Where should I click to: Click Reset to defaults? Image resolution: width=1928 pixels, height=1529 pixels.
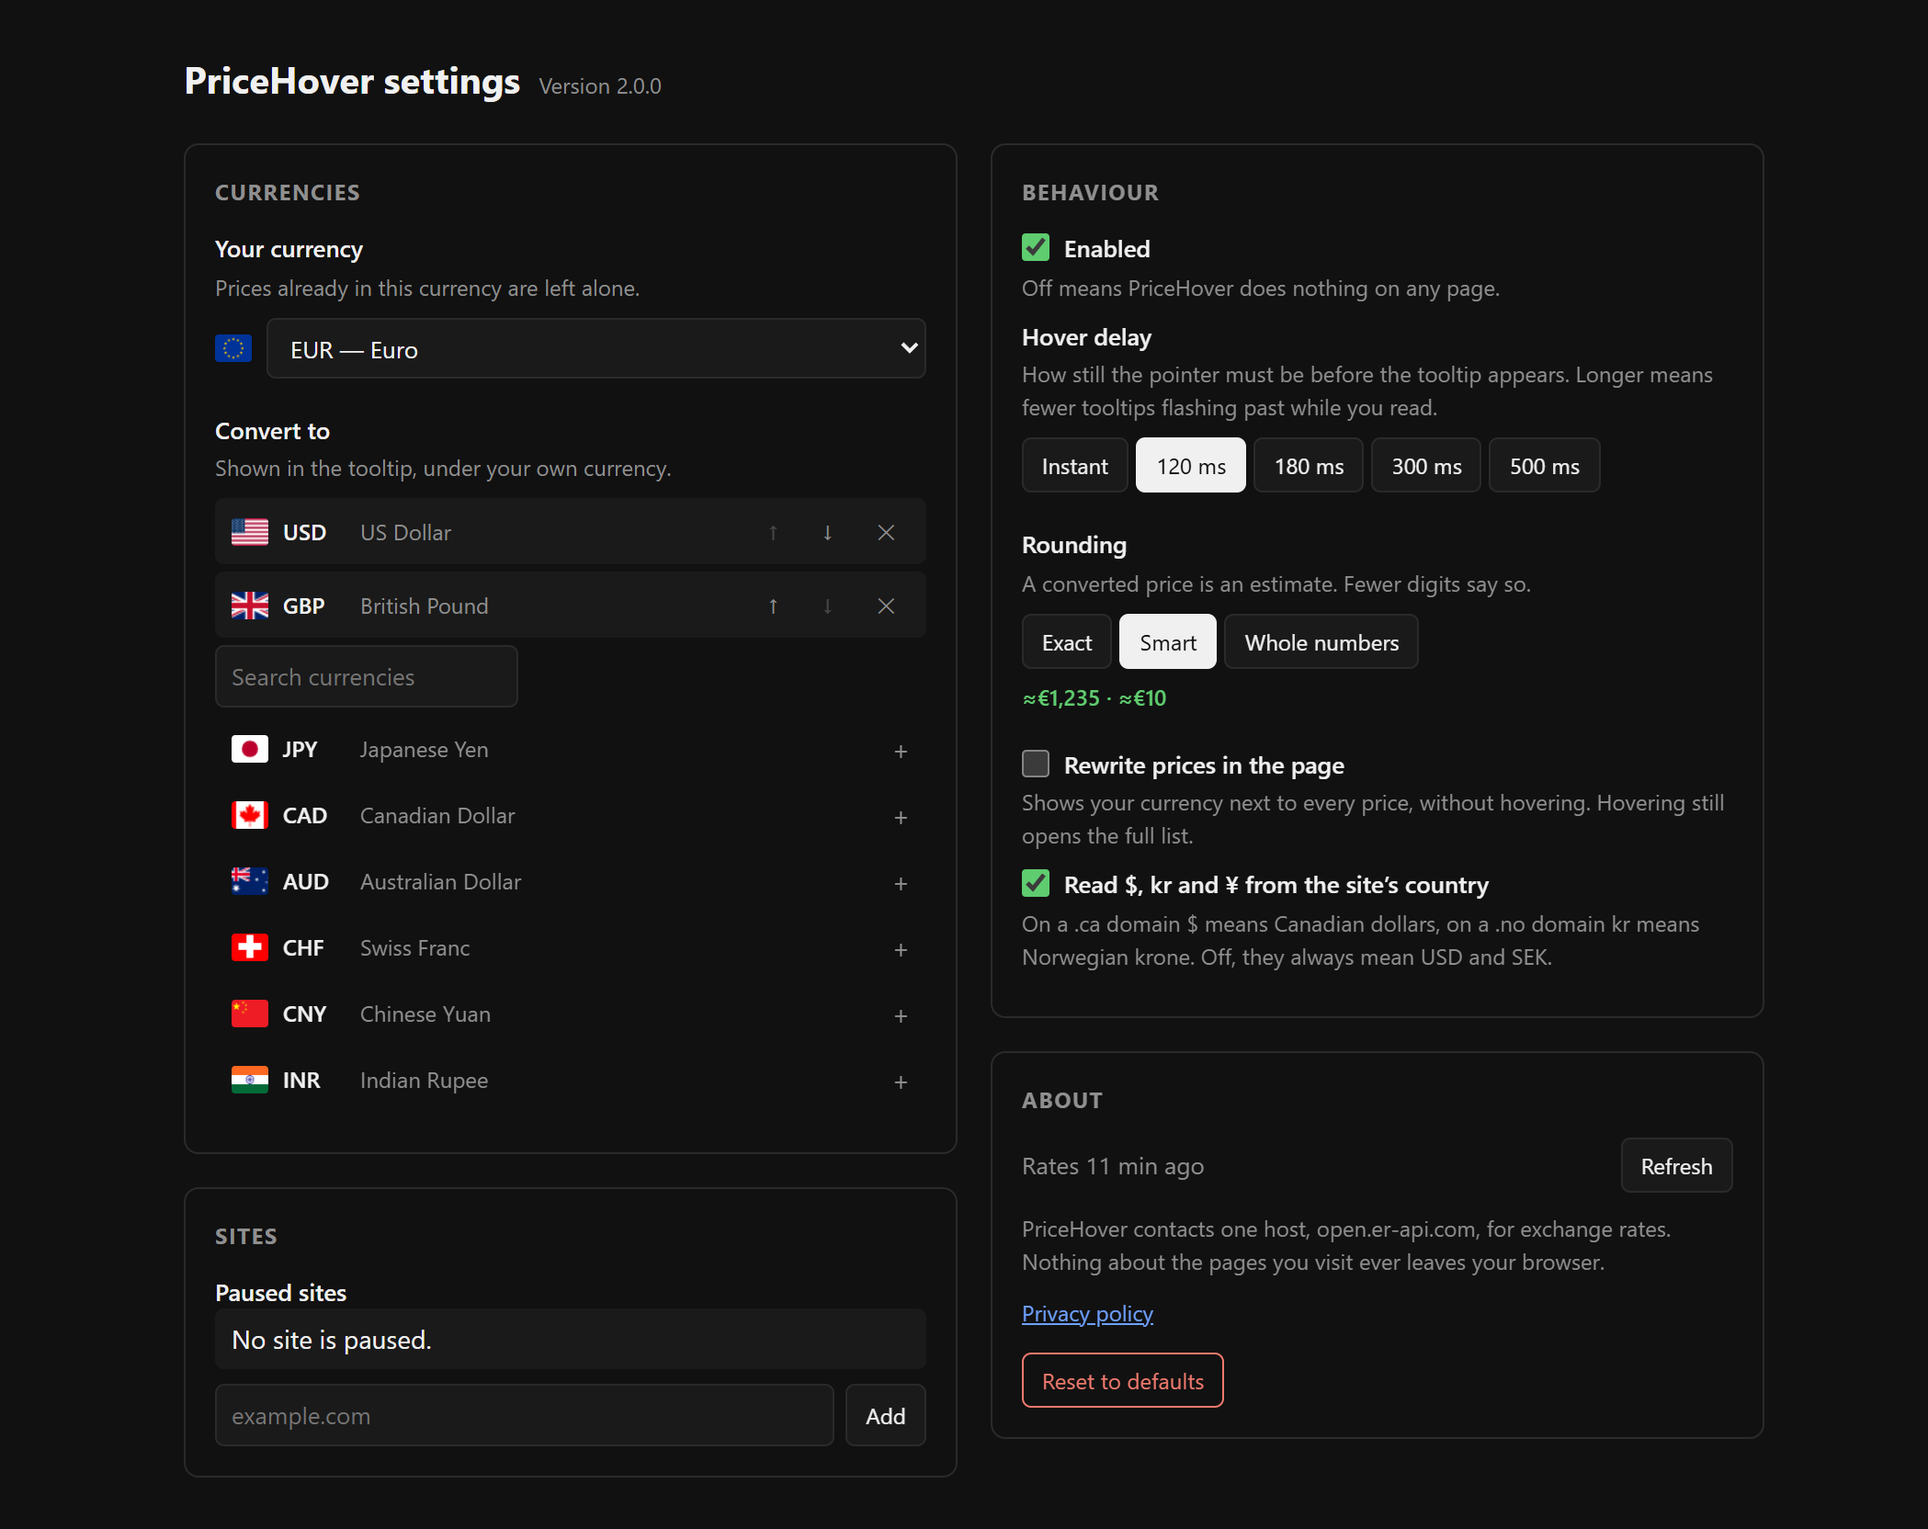(1123, 1381)
